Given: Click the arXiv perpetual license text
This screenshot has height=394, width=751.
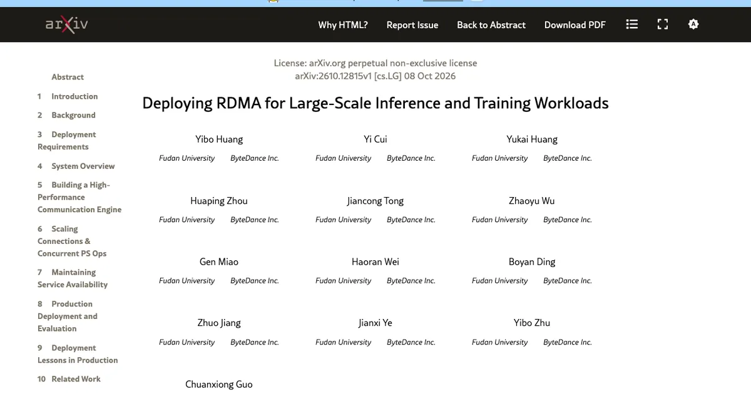Looking at the screenshot, I should point(375,63).
